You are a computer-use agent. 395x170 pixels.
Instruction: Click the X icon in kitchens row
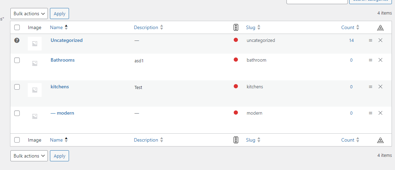[380, 87]
